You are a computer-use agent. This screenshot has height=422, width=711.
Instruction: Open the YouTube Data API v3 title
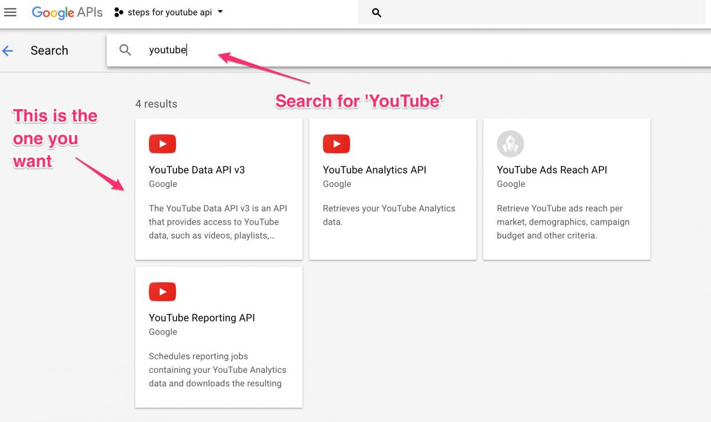pos(197,170)
